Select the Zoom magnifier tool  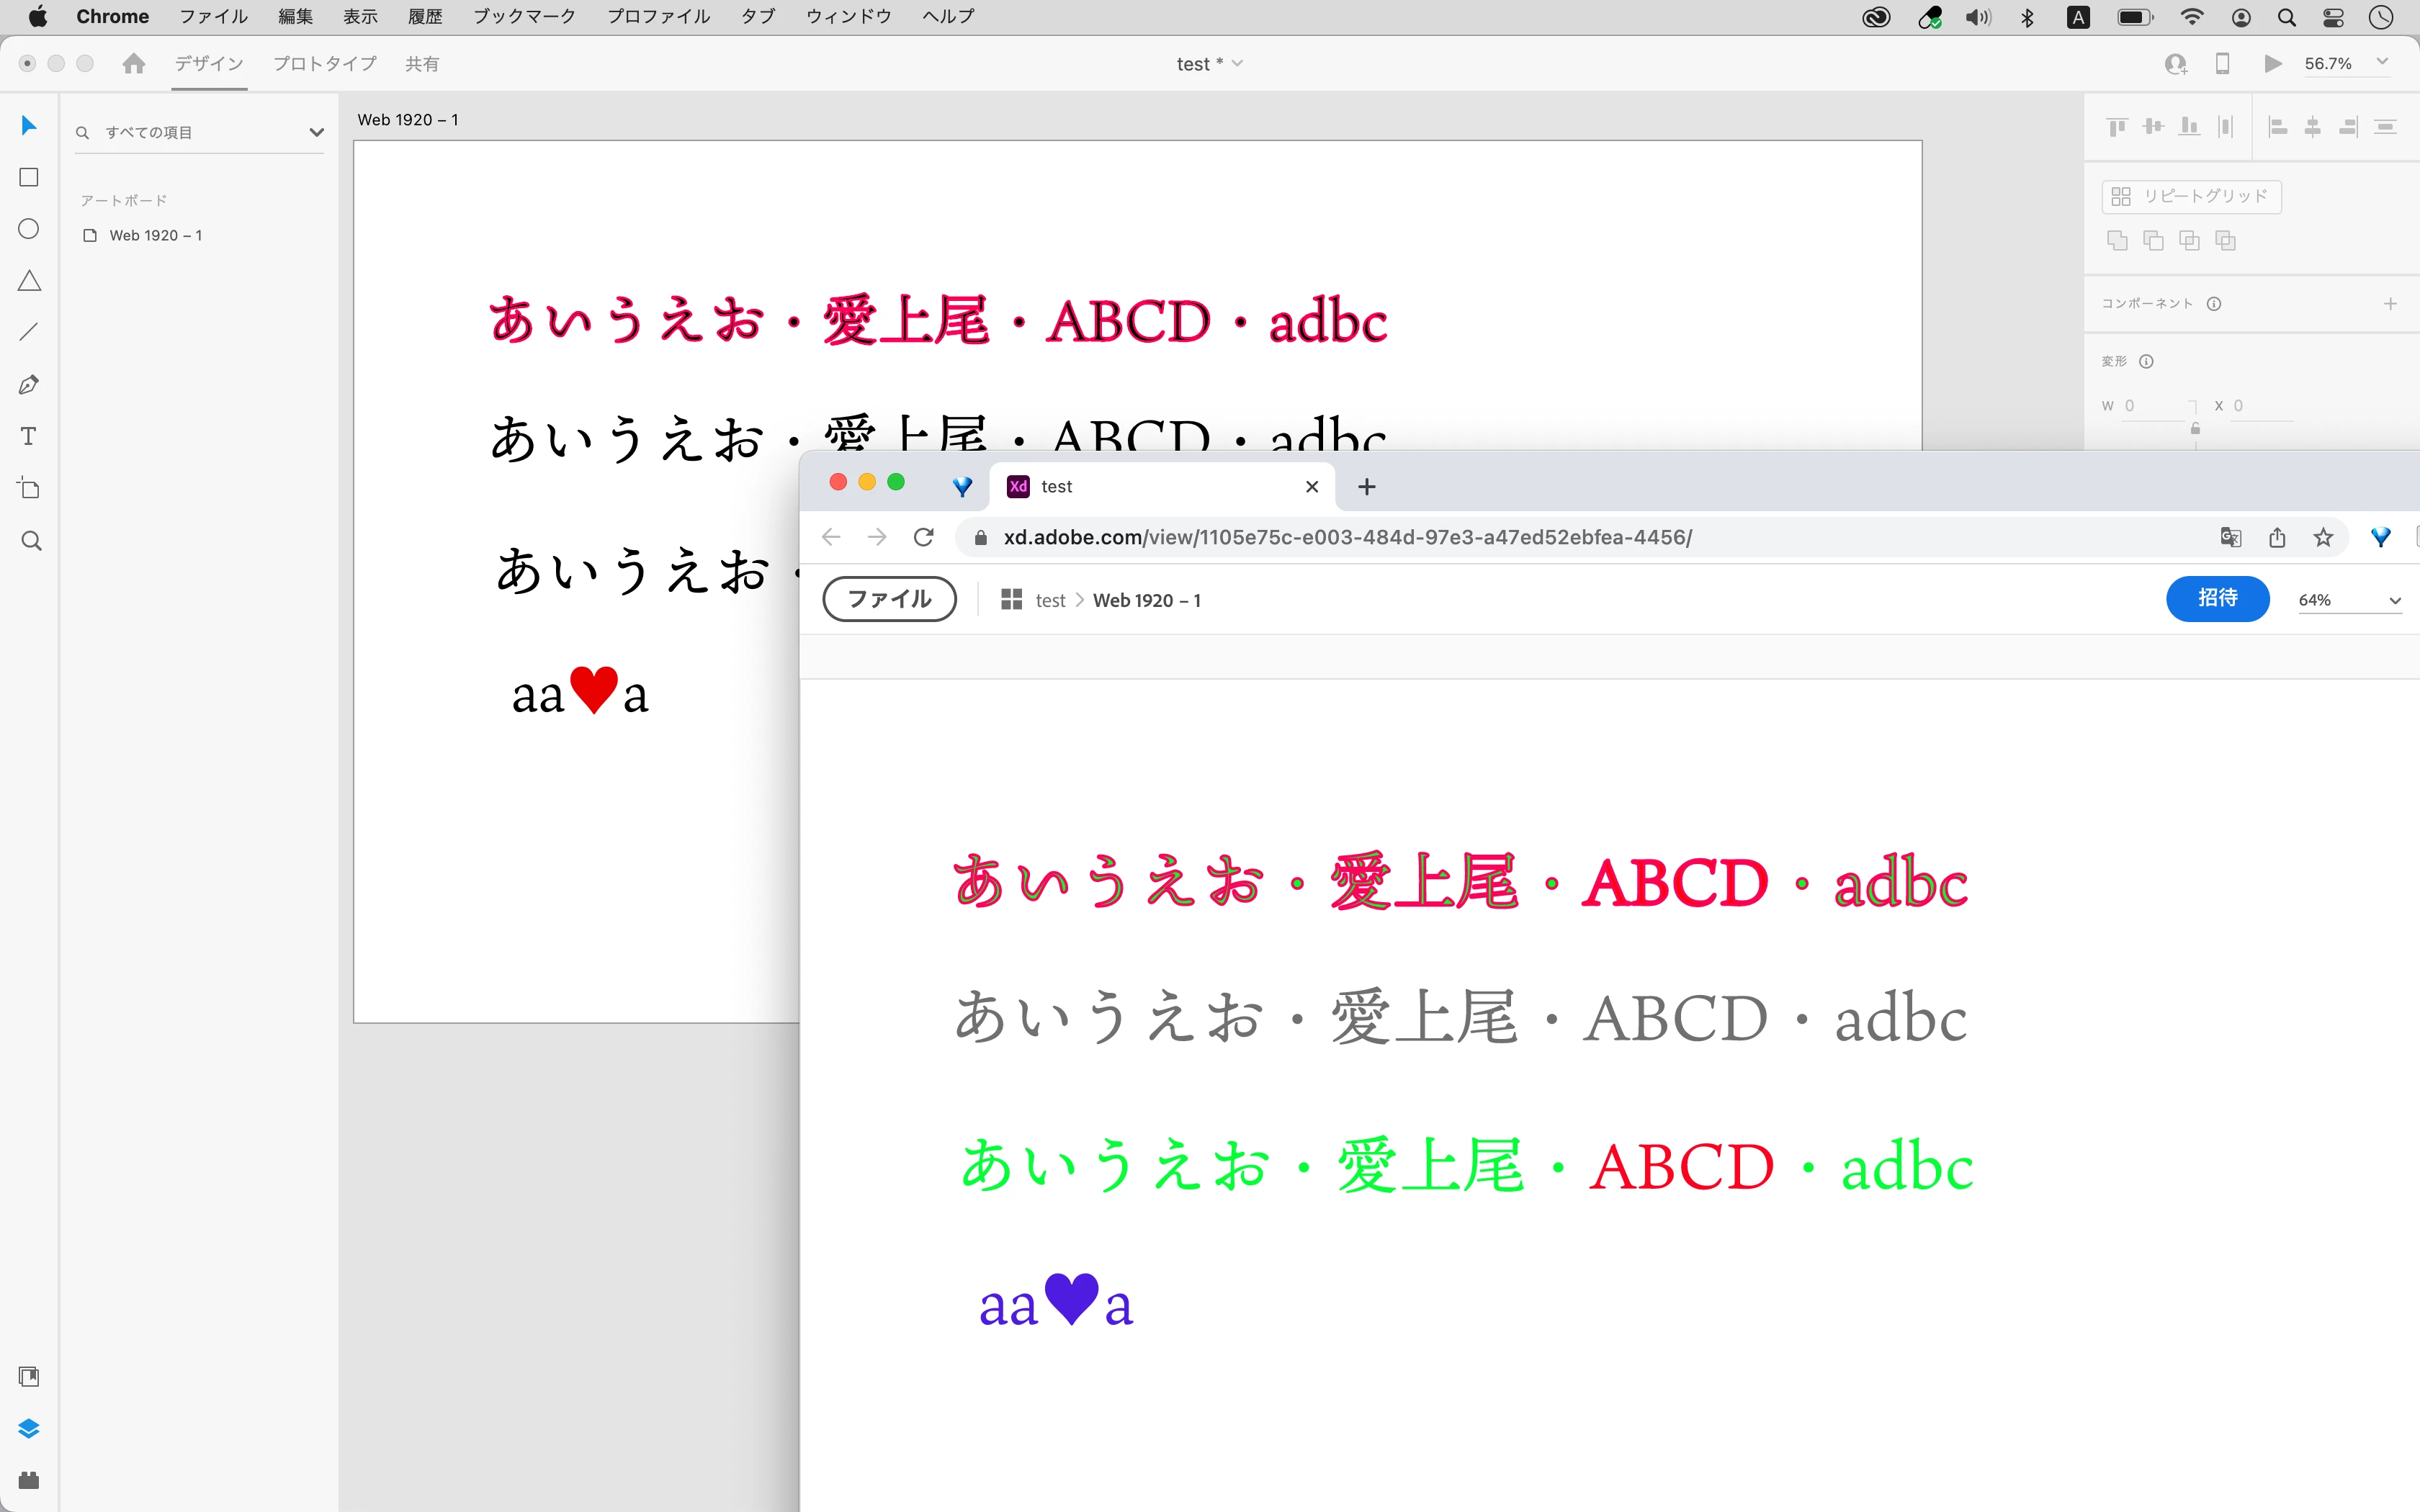point(31,541)
